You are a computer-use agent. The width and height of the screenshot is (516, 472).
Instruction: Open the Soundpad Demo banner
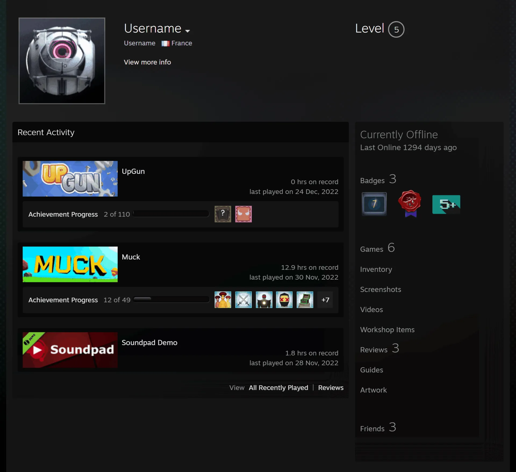click(70, 350)
